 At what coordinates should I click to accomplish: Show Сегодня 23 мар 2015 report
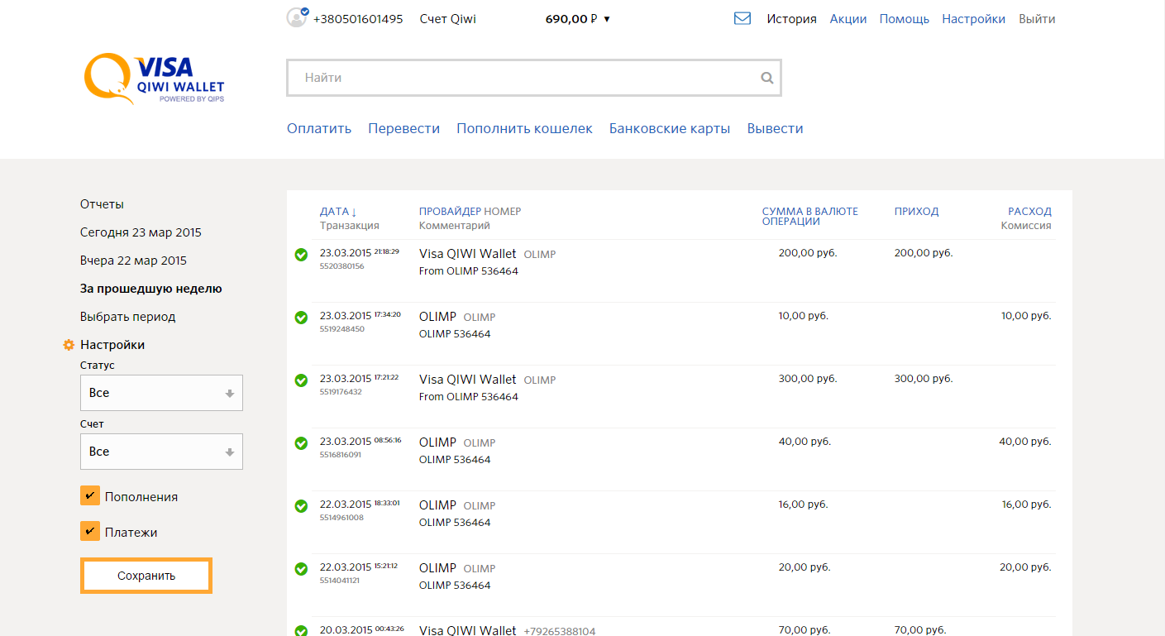point(141,232)
